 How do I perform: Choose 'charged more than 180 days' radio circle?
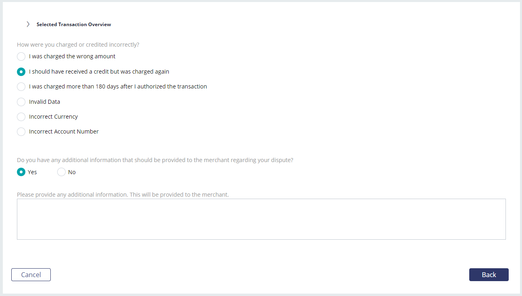21,86
